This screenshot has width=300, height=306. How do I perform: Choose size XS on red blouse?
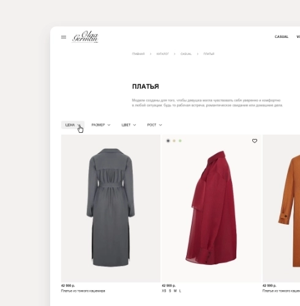point(164,291)
